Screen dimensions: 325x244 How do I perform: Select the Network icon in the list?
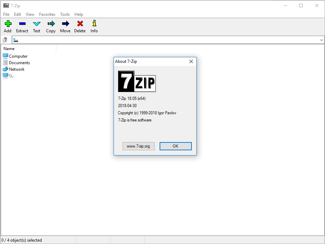(5, 69)
